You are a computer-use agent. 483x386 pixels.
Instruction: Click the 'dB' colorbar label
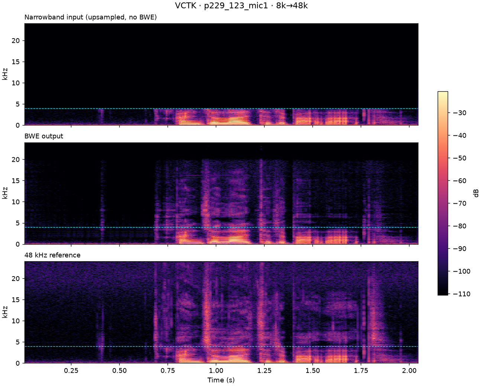click(x=476, y=193)
